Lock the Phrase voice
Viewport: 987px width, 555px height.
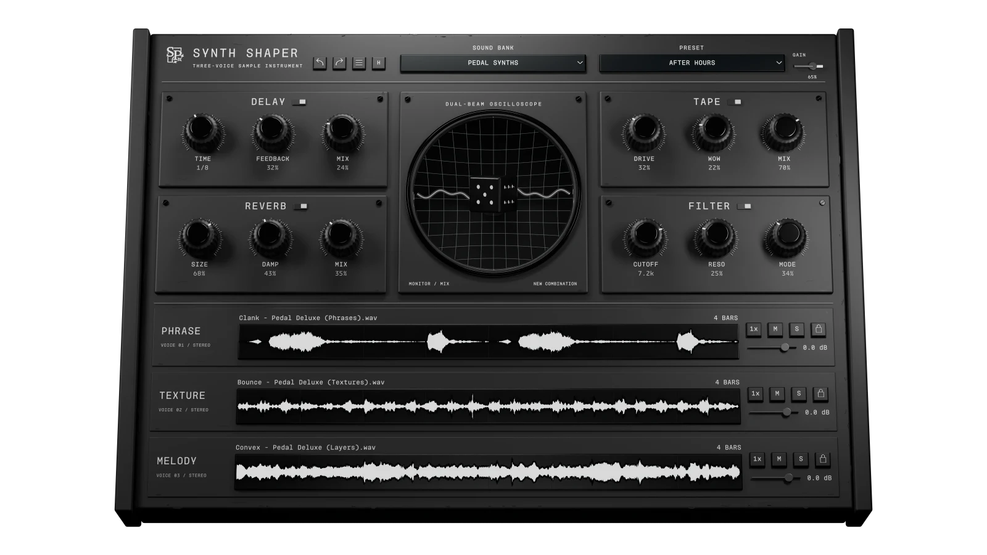(819, 329)
